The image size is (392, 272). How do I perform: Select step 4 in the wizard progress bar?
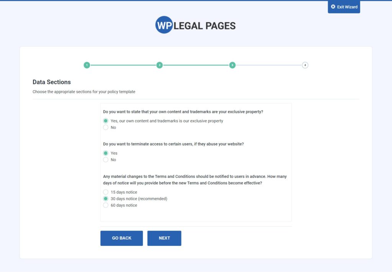305,65
